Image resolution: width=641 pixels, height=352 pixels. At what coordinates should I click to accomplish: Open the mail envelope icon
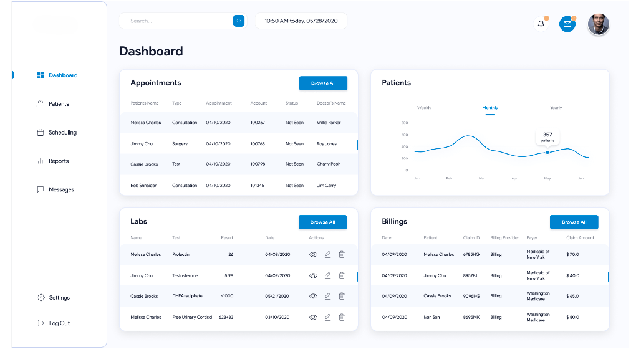(x=567, y=24)
